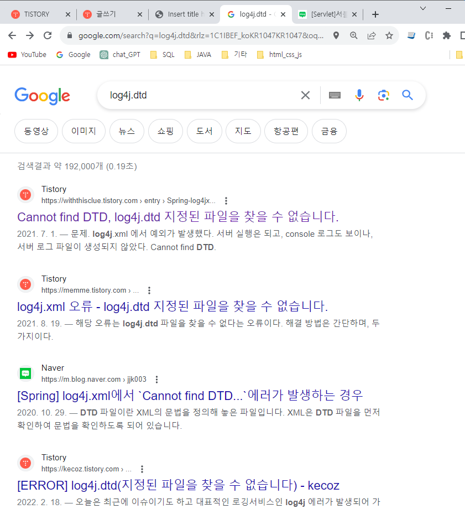465x509 pixels.
Task: Close the log4j.dtd tab
Action: [x=283, y=14]
